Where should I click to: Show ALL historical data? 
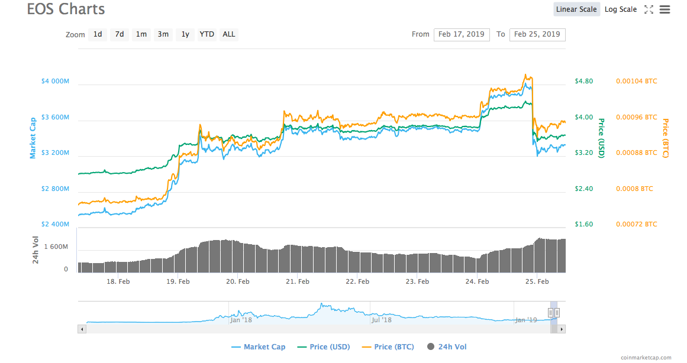tap(229, 34)
